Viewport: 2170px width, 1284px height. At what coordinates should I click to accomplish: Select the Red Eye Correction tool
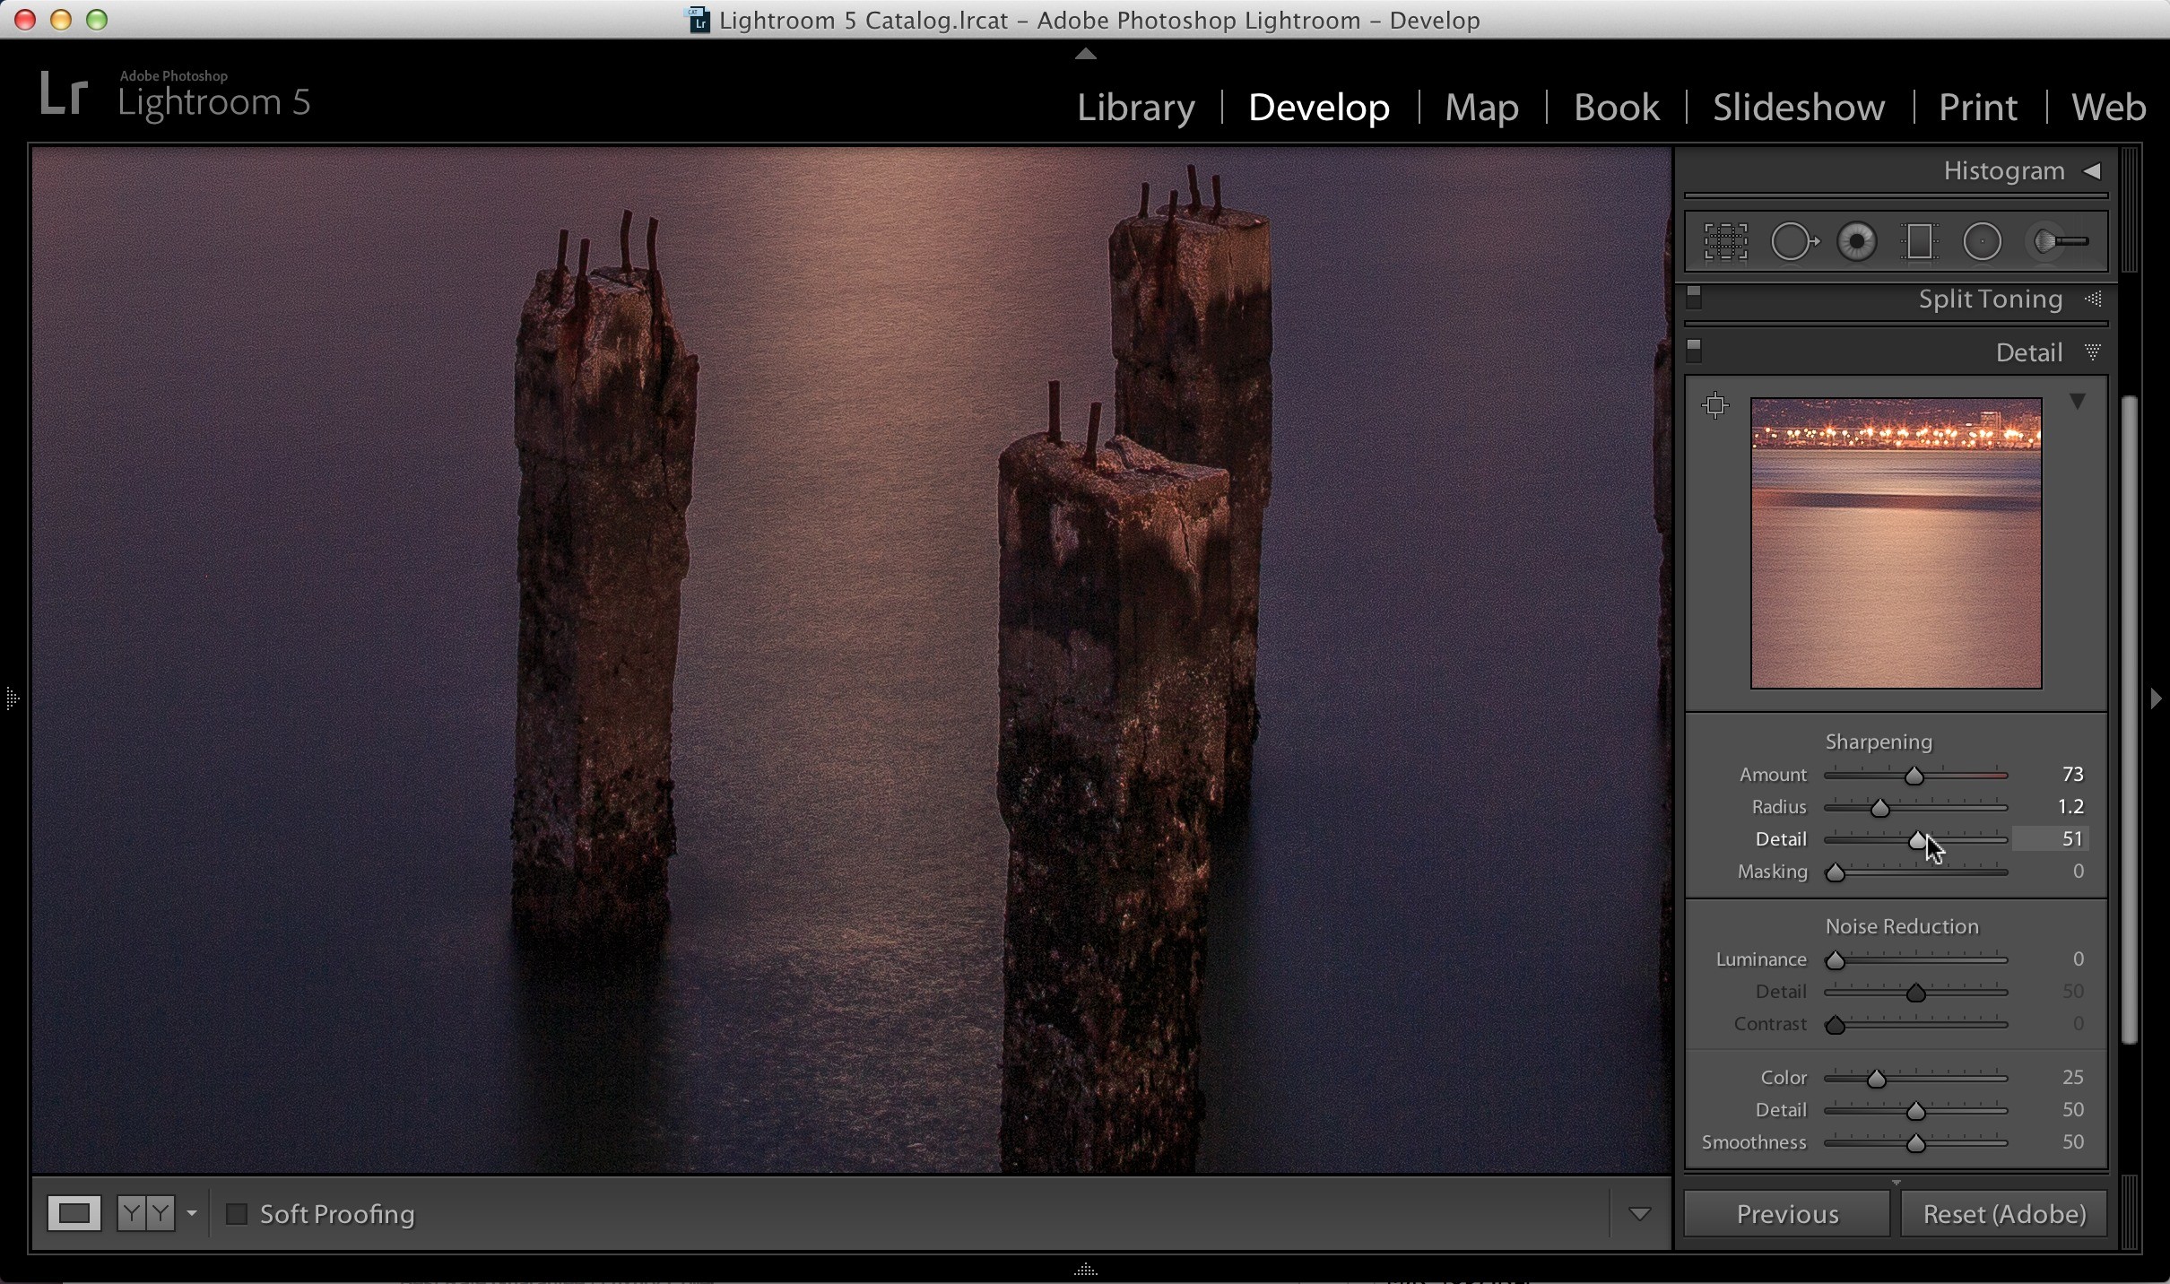coord(1856,242)
